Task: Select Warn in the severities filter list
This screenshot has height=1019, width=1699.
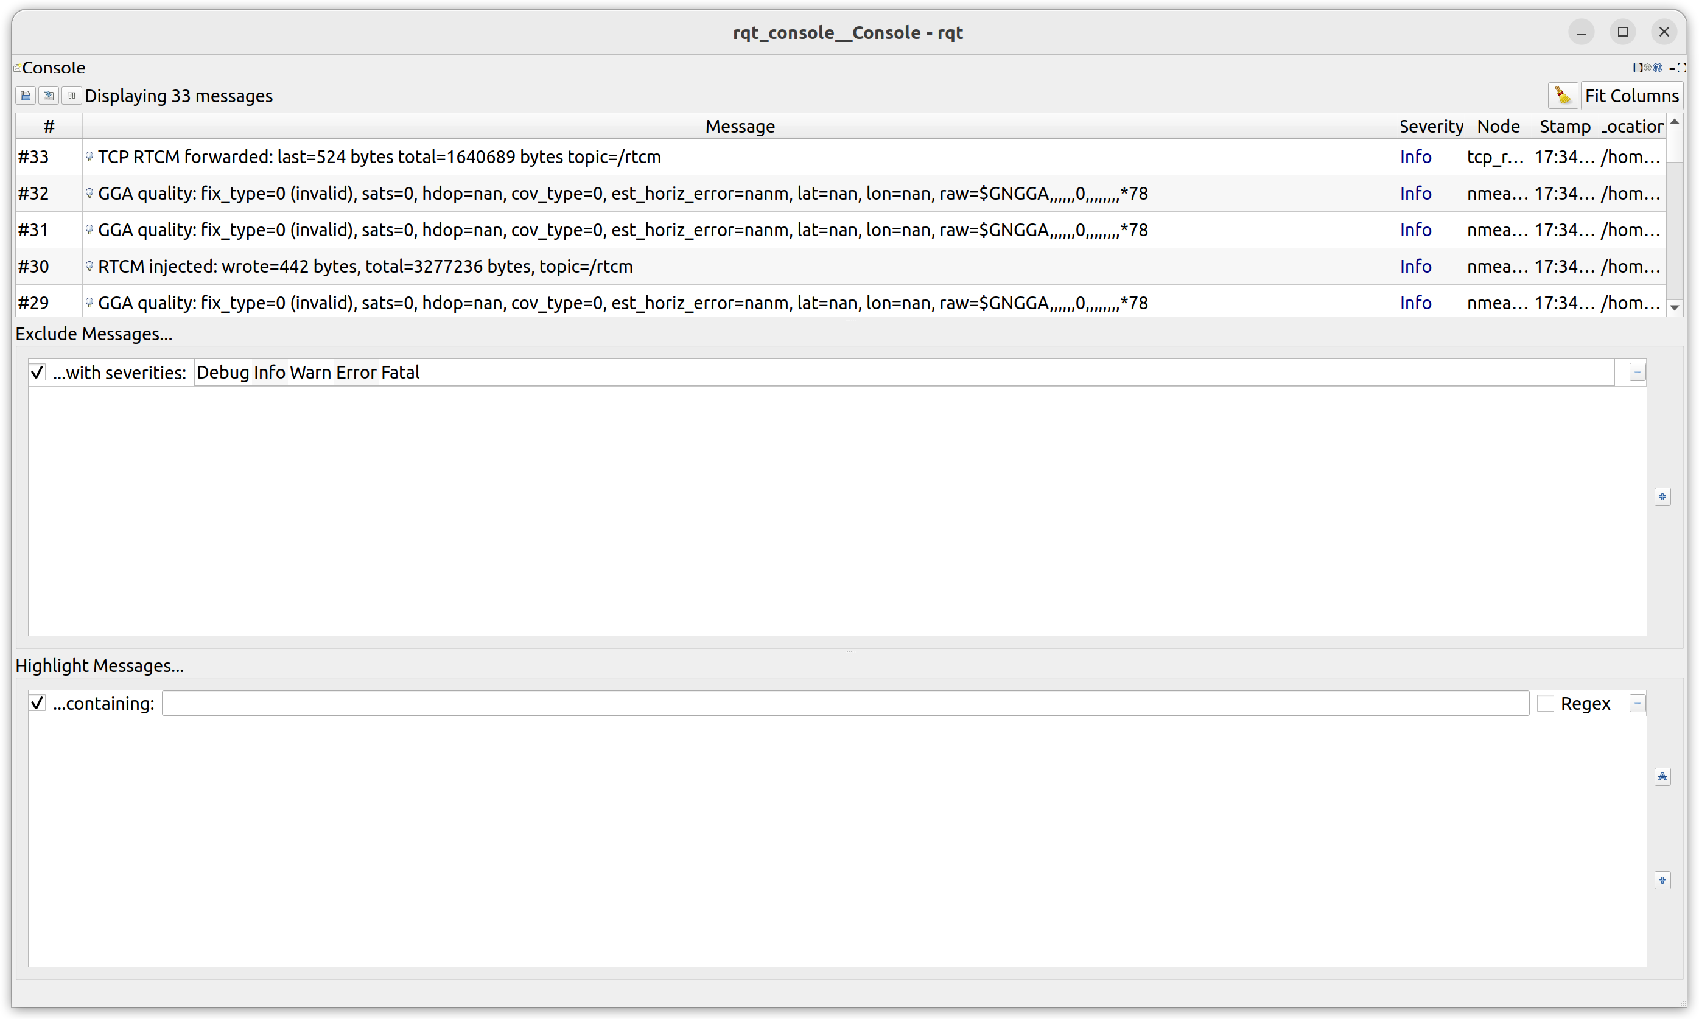Action: [310, 372]
